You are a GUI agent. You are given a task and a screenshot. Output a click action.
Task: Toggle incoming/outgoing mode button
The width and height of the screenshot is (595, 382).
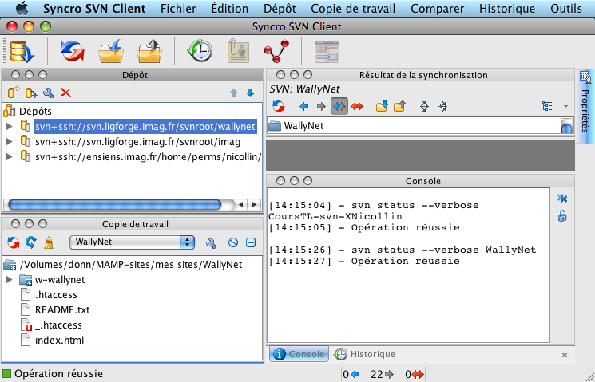click(x=339, y=107)
